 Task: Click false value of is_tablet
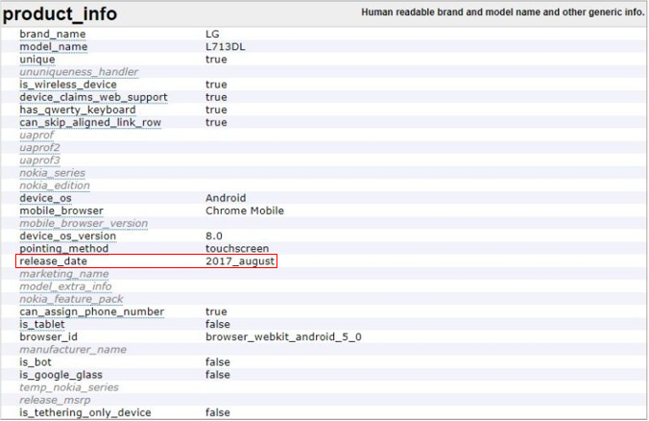(x=218, y=325)
